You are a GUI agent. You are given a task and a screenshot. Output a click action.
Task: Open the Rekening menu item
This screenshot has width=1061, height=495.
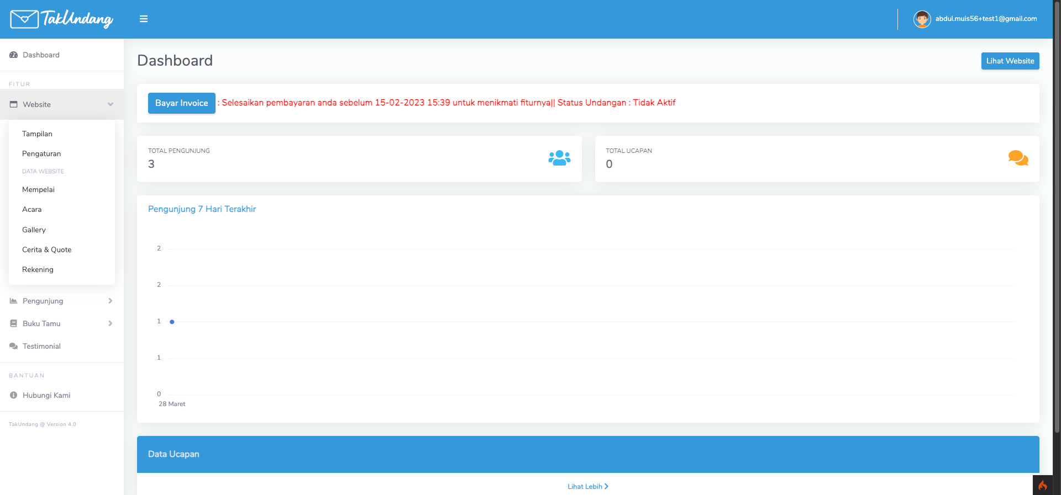tap(38, 269)
